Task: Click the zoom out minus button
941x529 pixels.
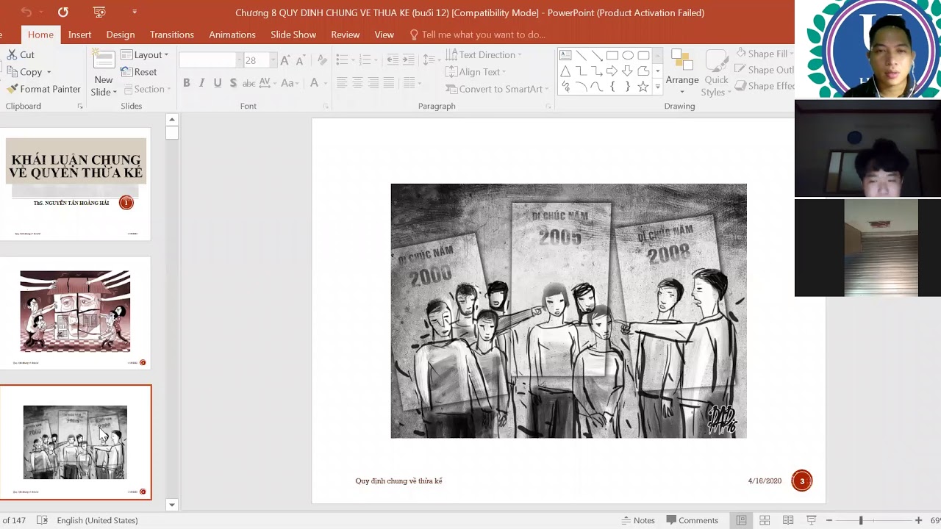Action: (829, 520)
